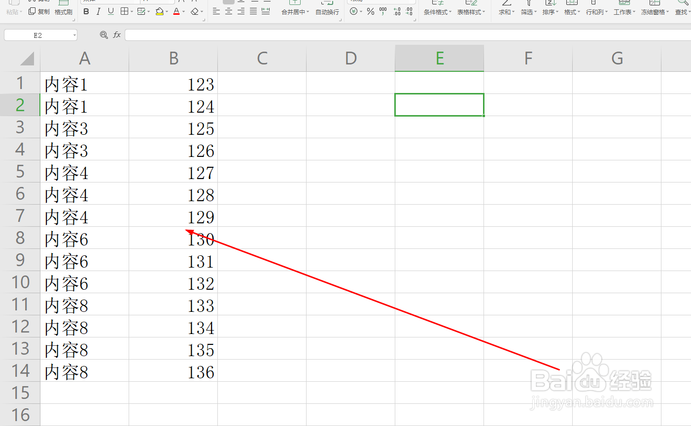Click the 复制 (Copy) button
691x426 pixels.
39,11
